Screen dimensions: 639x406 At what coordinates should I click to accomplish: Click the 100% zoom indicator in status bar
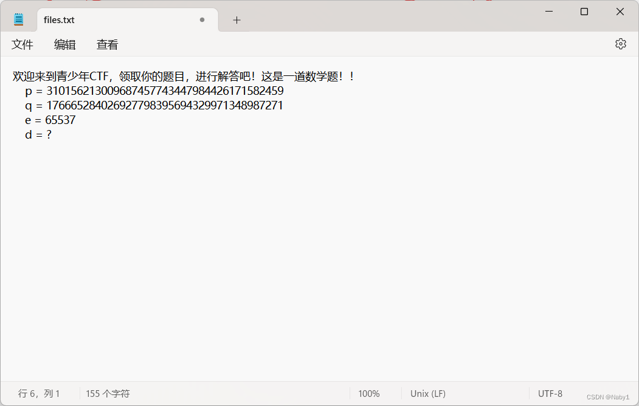click(x=369, y=393)
